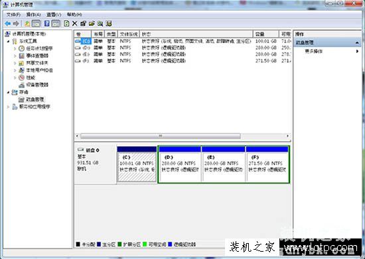This screenshot has height=259, width=365.
Task: Sort by the 布局 column header
Action: [x=98, y=34]
